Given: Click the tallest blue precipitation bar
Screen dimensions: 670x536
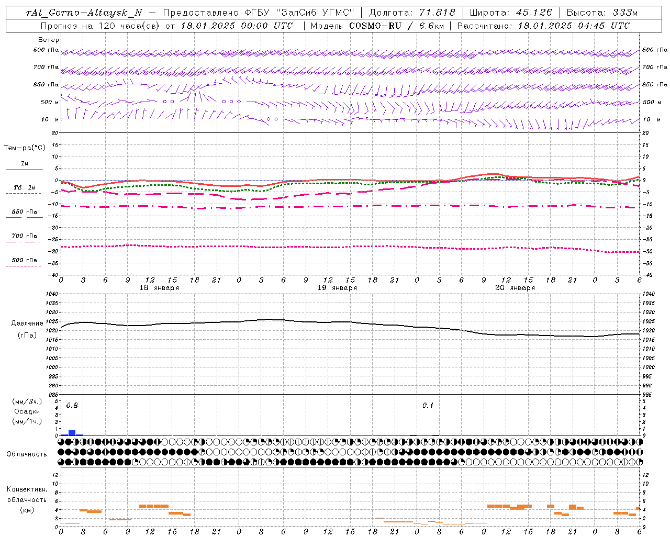Looking at the screenshot, I should click(72, 433).
